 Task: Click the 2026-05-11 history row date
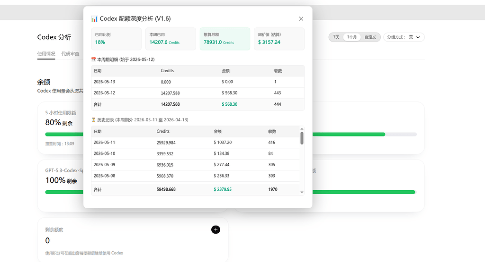coord(104,143)
